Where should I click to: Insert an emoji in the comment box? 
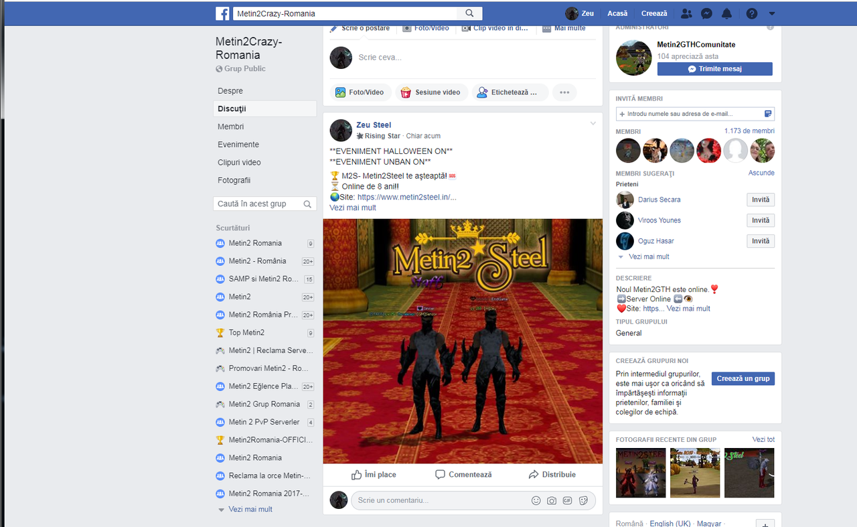pos(536,500)
